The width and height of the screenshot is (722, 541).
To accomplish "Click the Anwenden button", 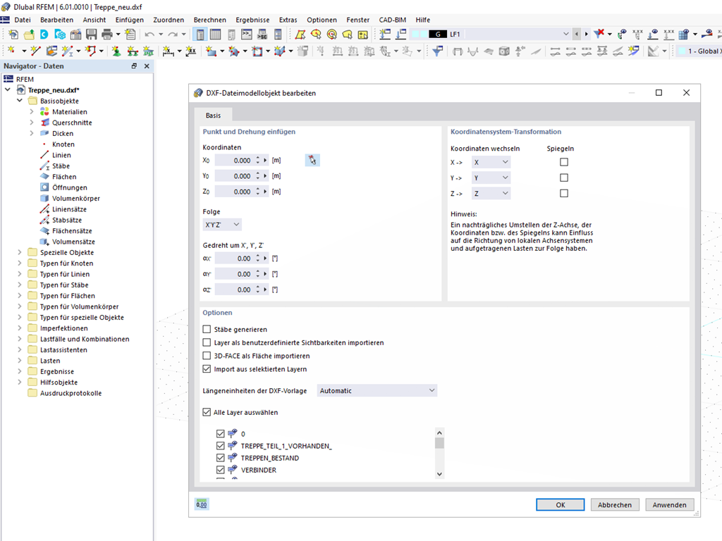I will point(669,504).
